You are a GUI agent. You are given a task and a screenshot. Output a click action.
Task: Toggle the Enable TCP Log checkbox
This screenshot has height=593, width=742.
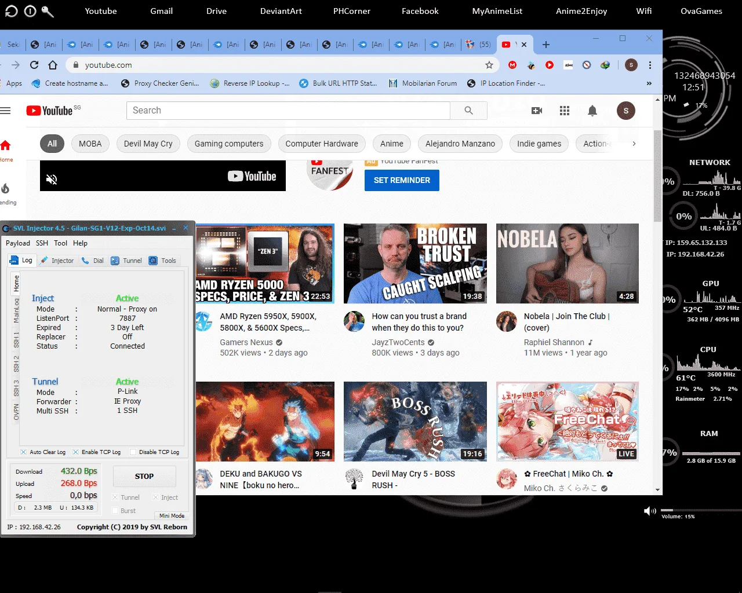pos(75,452)
